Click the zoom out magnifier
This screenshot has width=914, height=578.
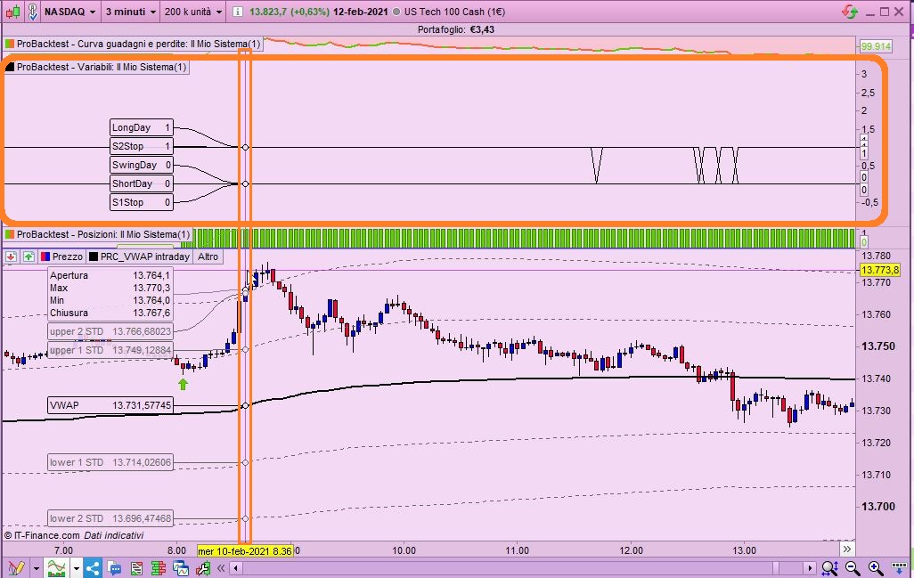tap(853, 568)
